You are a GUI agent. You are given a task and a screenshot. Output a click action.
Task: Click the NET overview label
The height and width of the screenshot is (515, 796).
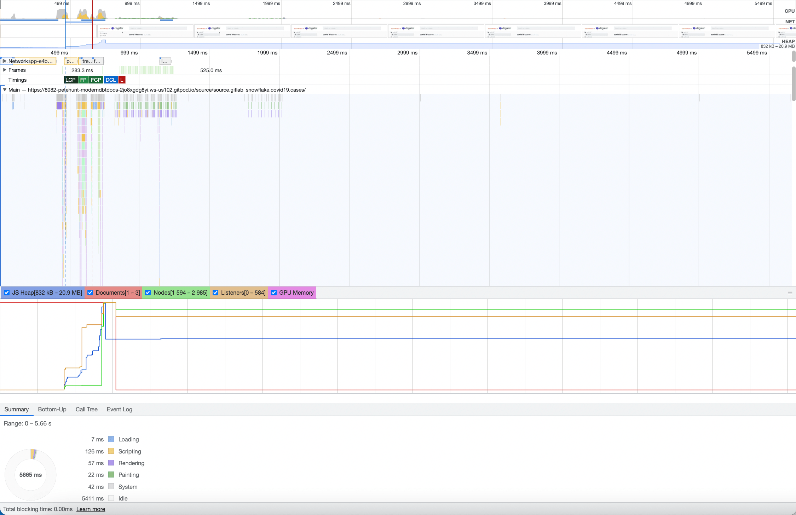point(790,22)
